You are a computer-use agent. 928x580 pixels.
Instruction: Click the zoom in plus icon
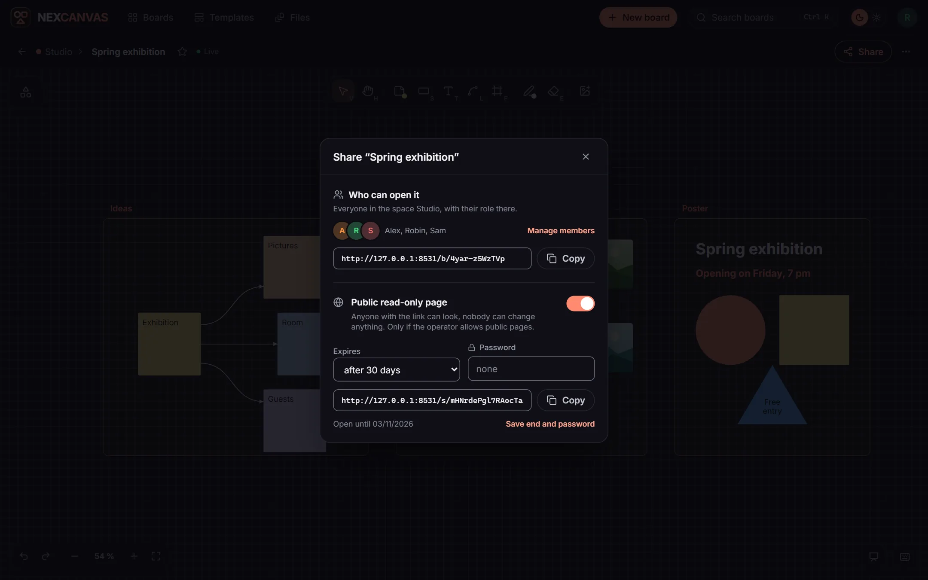[x=134, y=556]
